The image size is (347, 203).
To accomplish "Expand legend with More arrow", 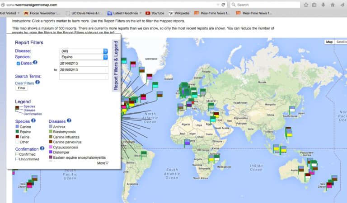I will click(103, 163).
